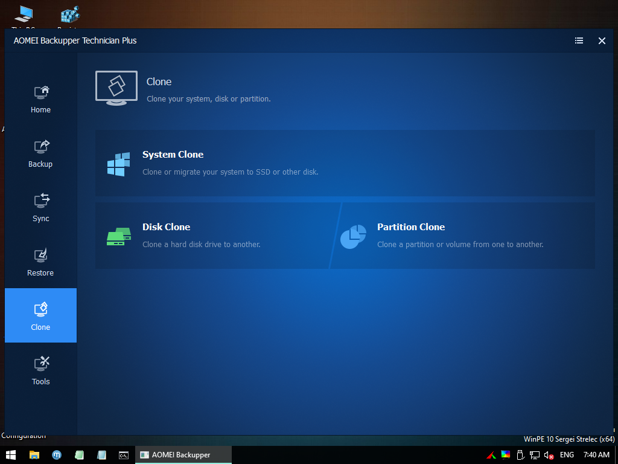Open the network tray icon
618x464 pixels.
pos(535,456)
